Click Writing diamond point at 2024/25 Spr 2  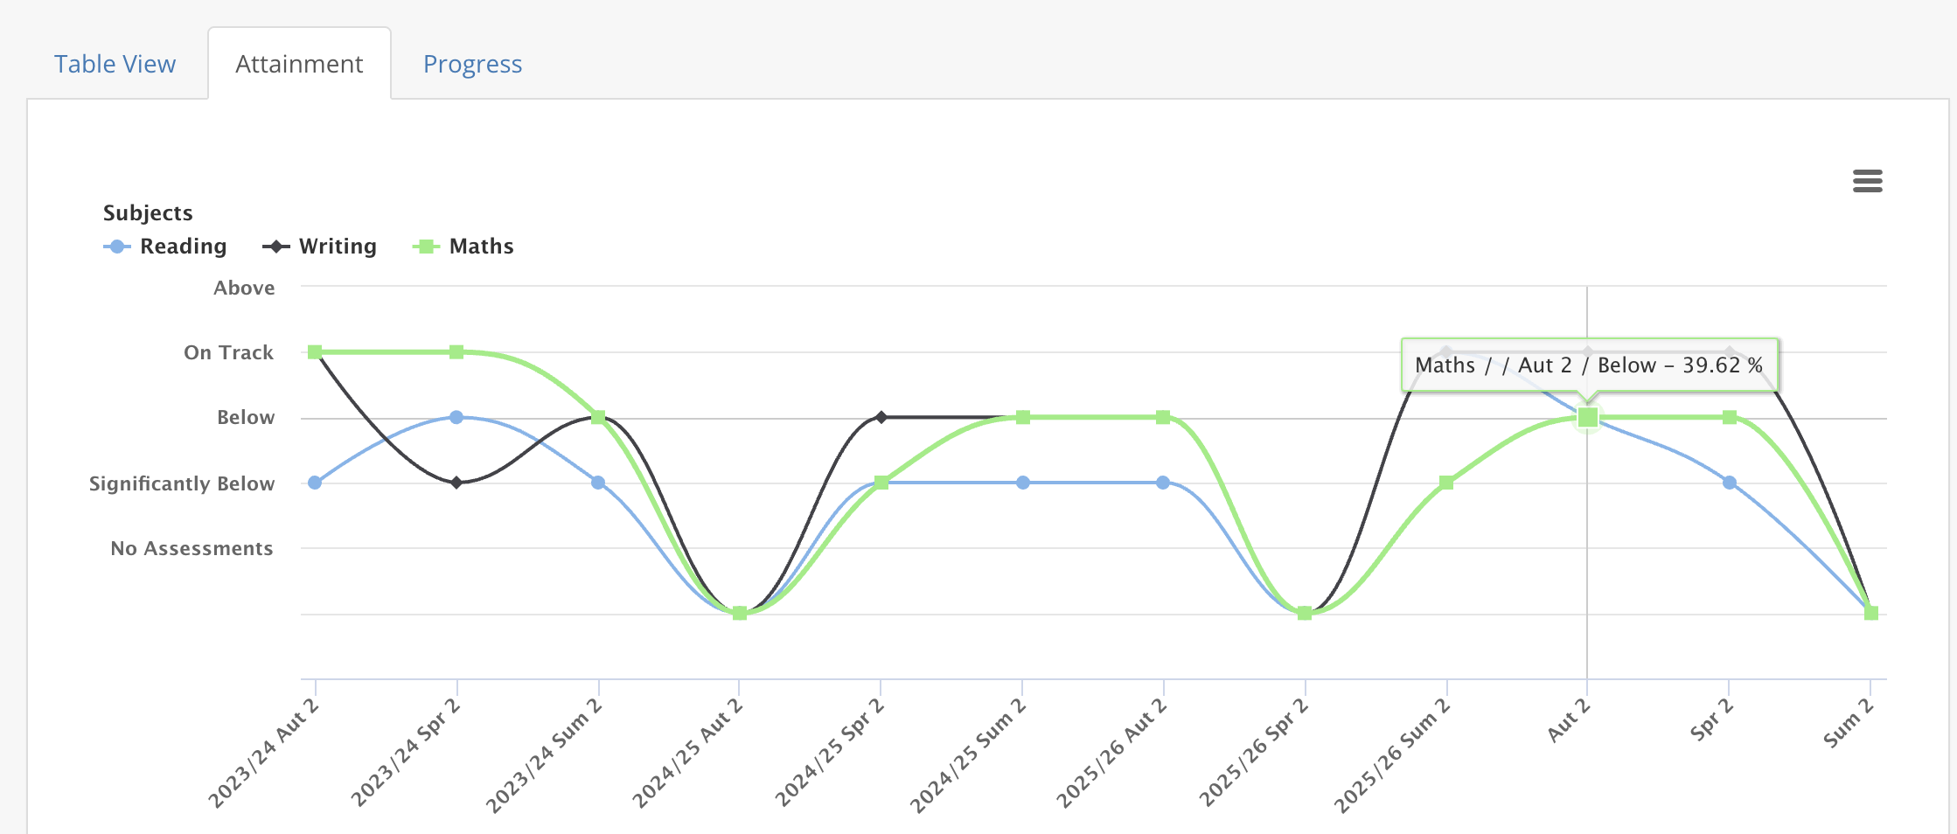point(881,417)
